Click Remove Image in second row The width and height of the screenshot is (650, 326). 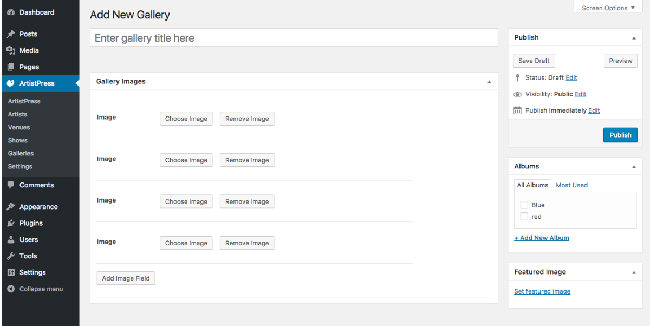click(x=247, y=160)
